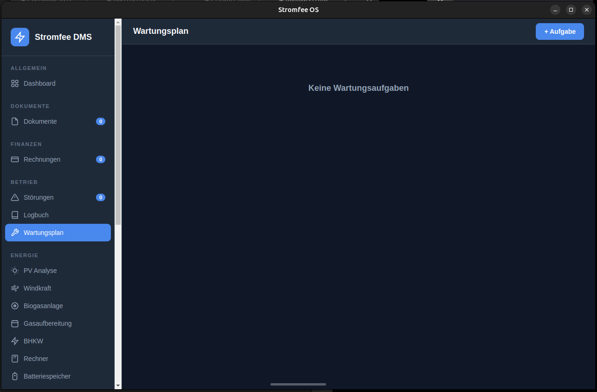
Task: Open the BHKW menu entry
Action: click(x=33, y=341)
